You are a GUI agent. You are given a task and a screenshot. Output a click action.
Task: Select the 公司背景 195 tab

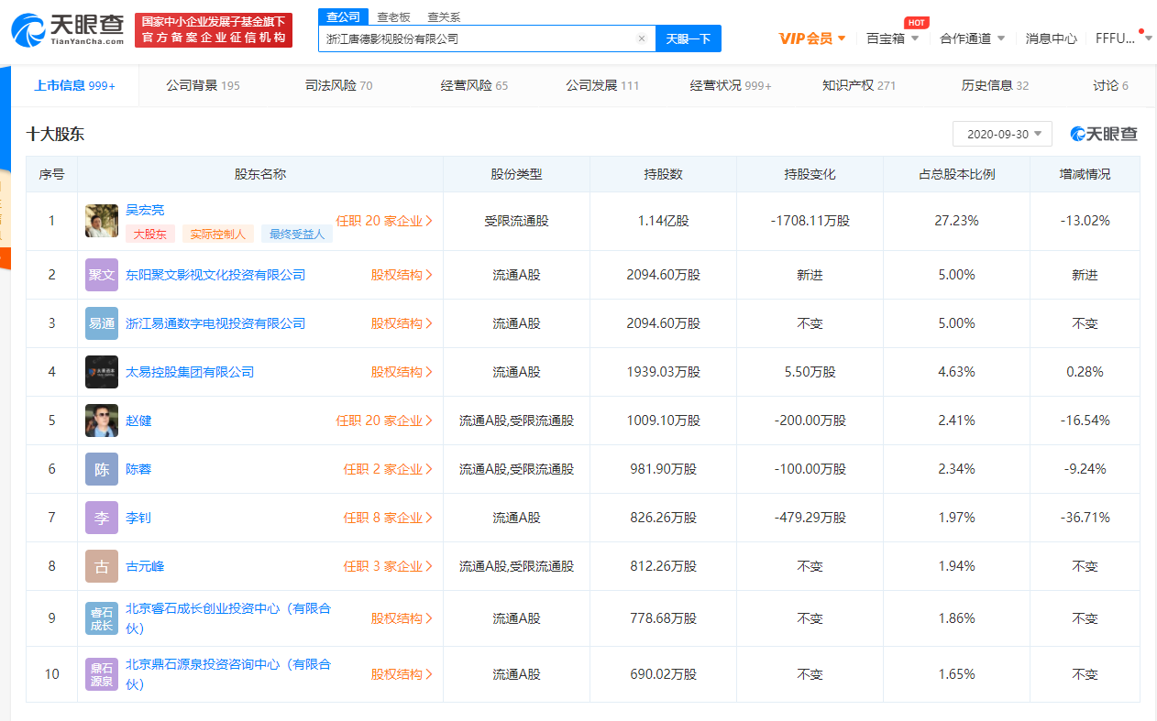[203, 85]
